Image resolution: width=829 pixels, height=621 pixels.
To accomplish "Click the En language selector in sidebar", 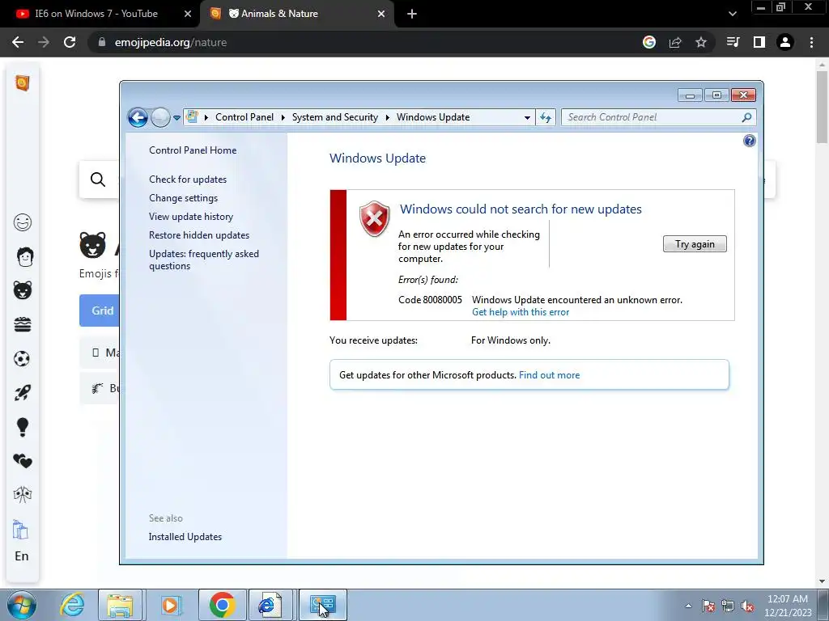I will (22, 556).
